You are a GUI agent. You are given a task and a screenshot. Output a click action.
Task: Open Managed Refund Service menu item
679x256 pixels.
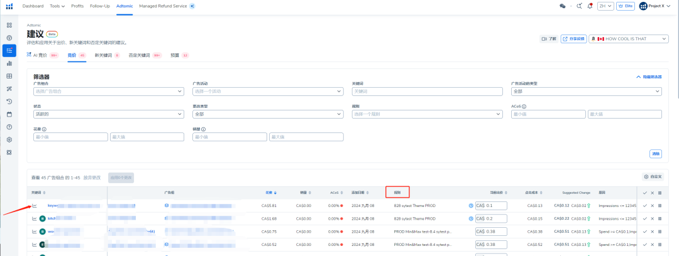tap(163, 6)
